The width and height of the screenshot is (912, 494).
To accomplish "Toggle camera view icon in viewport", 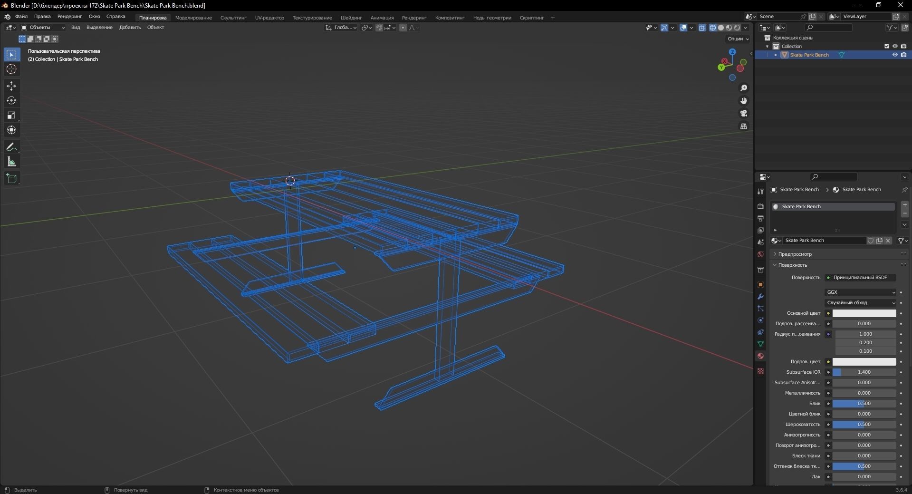I will pos(744,113).
